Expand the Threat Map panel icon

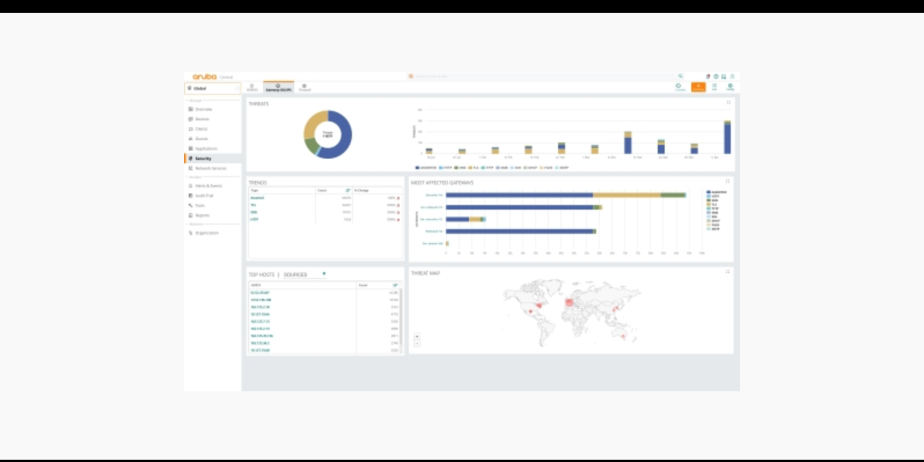(728, 272)
